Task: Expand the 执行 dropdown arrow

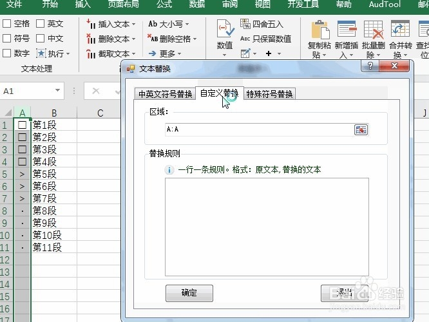Action: point(68,53)
